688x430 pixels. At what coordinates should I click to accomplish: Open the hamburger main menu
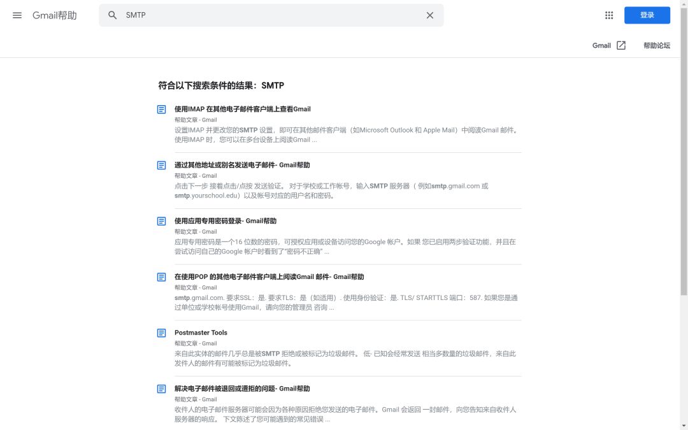pyautogui.click(x=17, y=15)
